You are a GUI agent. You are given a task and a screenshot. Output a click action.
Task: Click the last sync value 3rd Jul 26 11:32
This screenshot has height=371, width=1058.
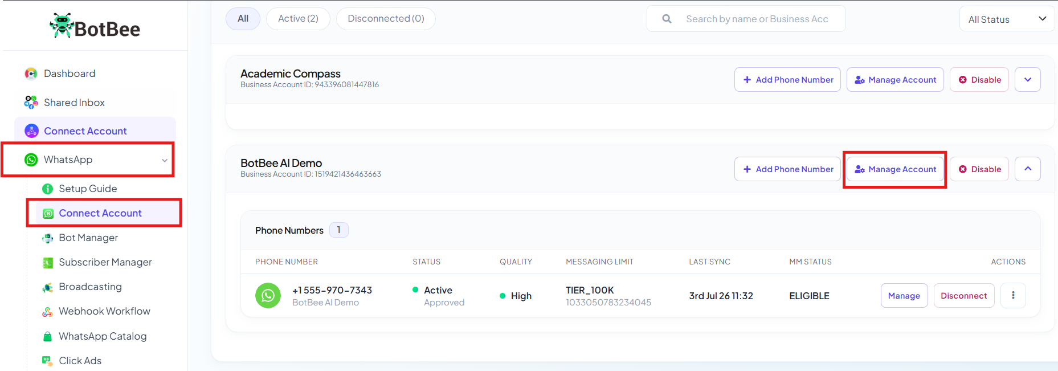(x=721, y=296)
